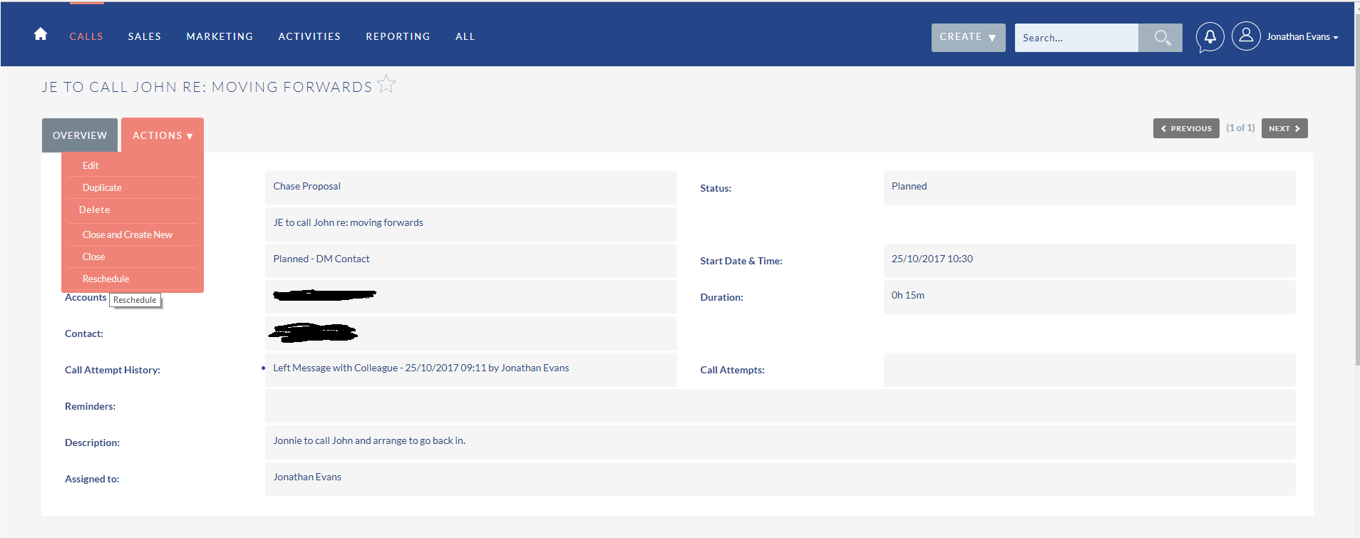Open assigned user Jonathan Evans
This screenshot has width=1360, height=538.
(307, 477)
